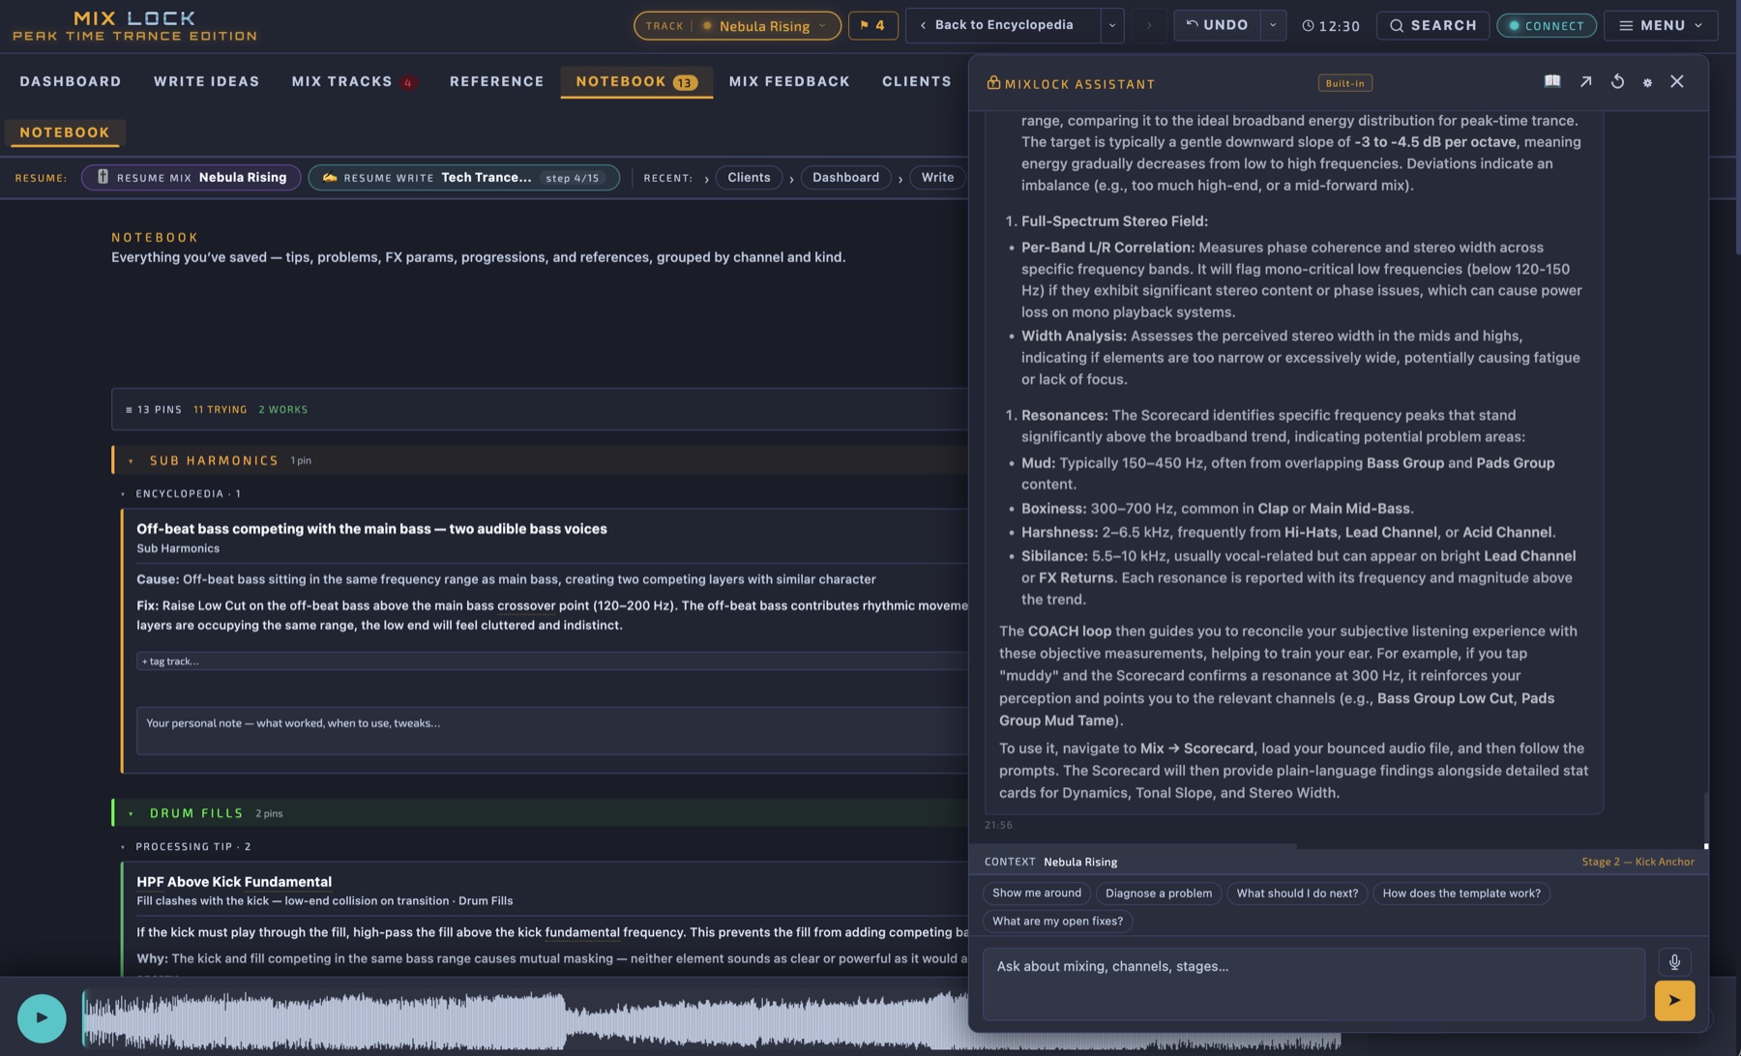Open Search
1741x1056 pixels.
(1432, 25)
